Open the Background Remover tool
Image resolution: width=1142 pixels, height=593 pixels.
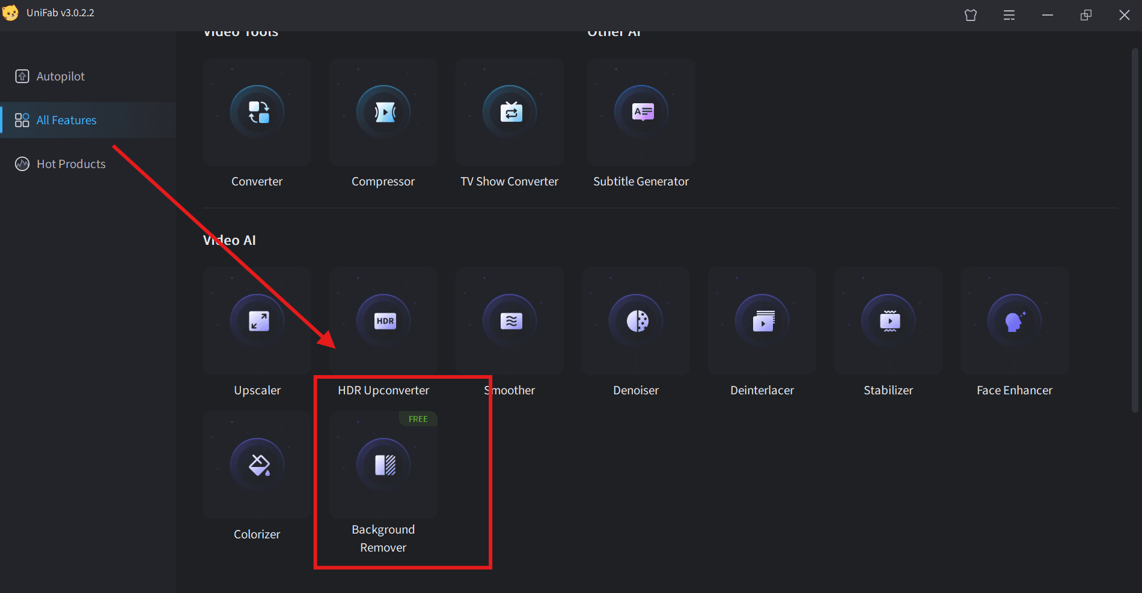383,466
